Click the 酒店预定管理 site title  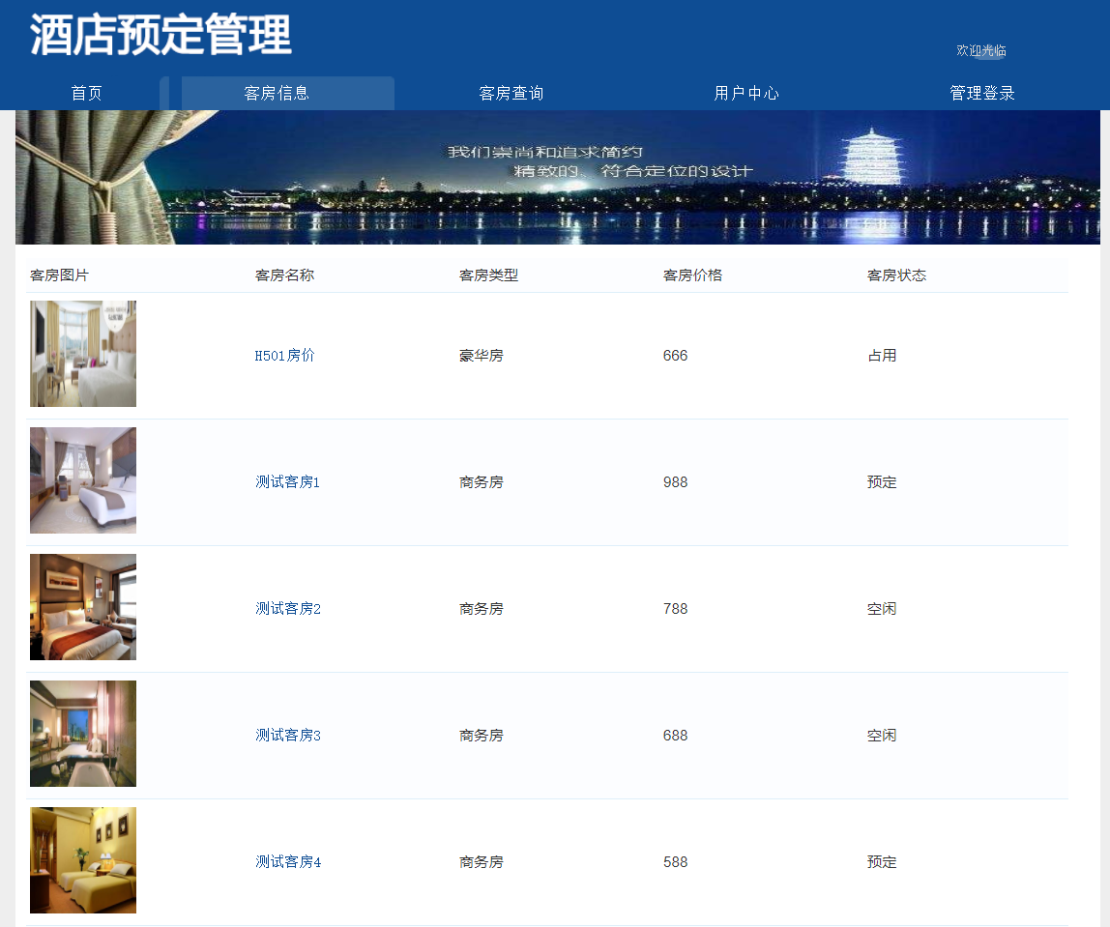click(x=161, y=35)
